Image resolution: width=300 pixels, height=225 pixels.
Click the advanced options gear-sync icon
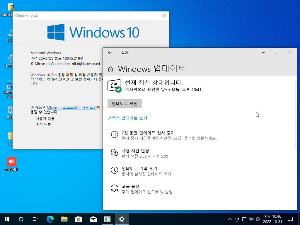[115, 188]
